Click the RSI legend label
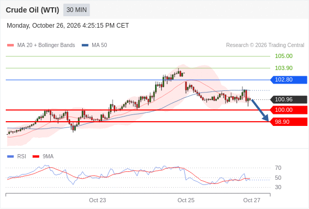 21,157
